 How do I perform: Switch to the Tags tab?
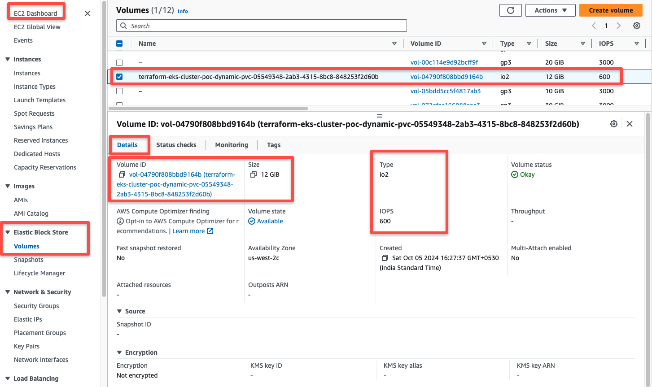coord(274,144)
